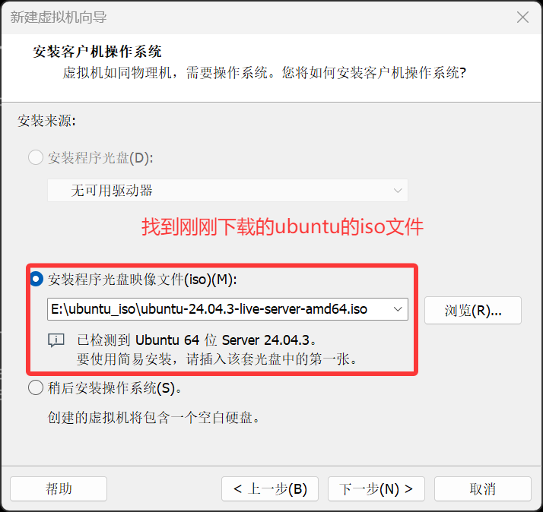Click the 安装客户机操作系统 heading

tap(97, 52)
